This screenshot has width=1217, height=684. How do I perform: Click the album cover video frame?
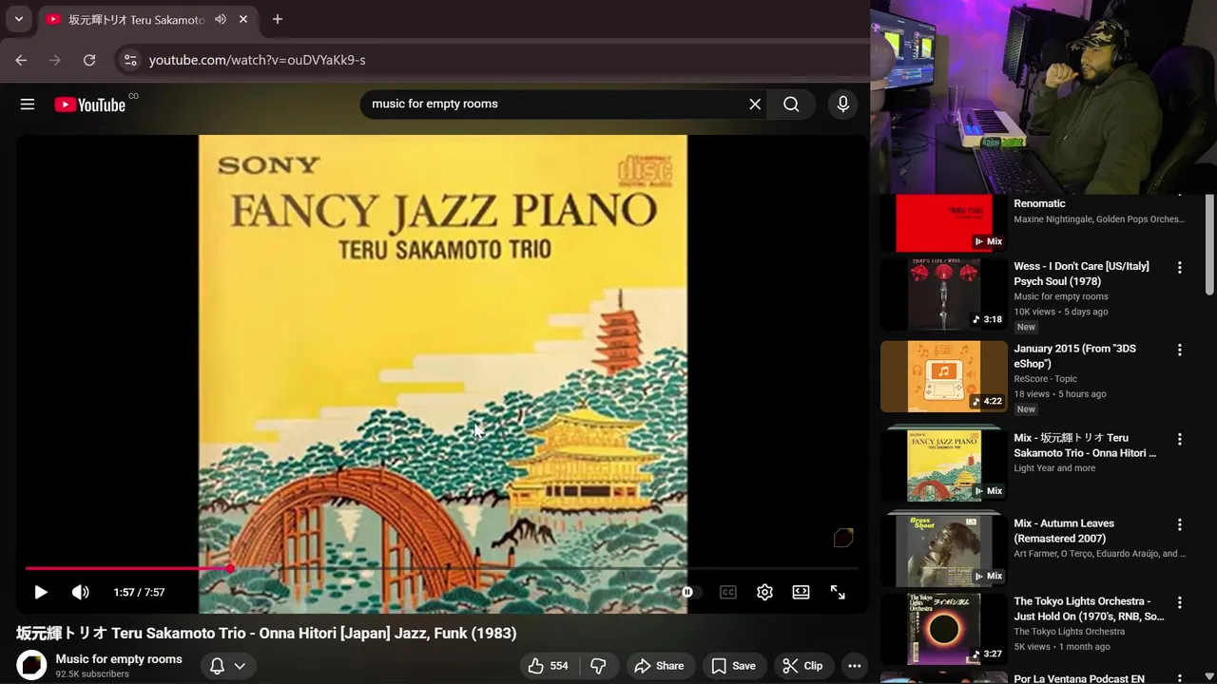click(442, 372)
